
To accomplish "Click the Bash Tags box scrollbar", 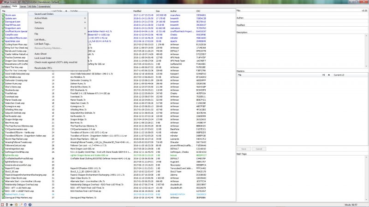I will click(x=366, y=178).
